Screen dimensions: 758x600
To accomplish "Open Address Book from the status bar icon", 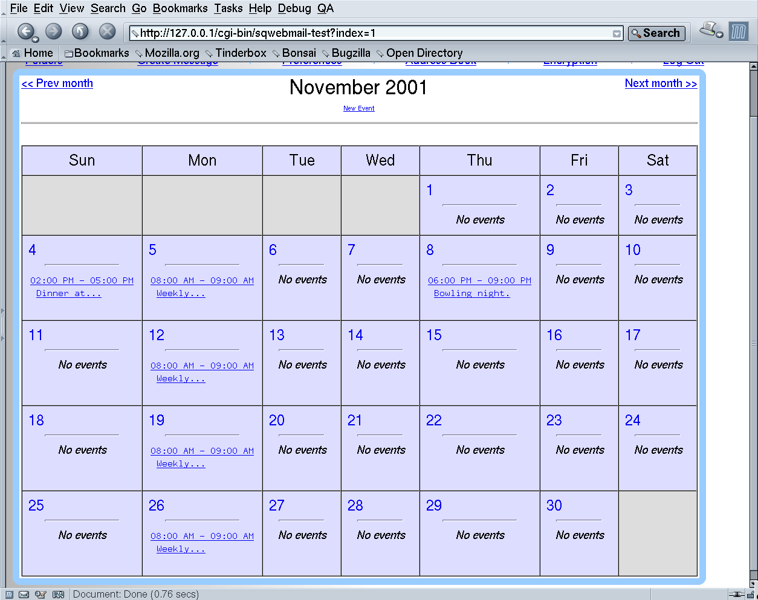I will [x=58, y=595].
